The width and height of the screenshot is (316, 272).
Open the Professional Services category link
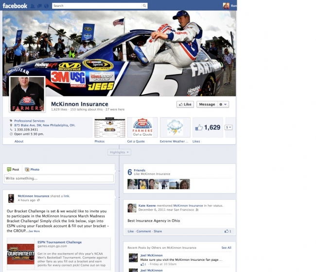pyautogui.click(x=30, y=121)
